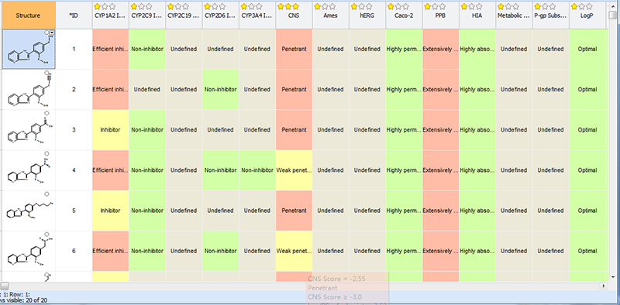This screenshot has width=620, height=305.
Task: Click the horizontal scrollbar right arrow
Action: coord(604,285)
